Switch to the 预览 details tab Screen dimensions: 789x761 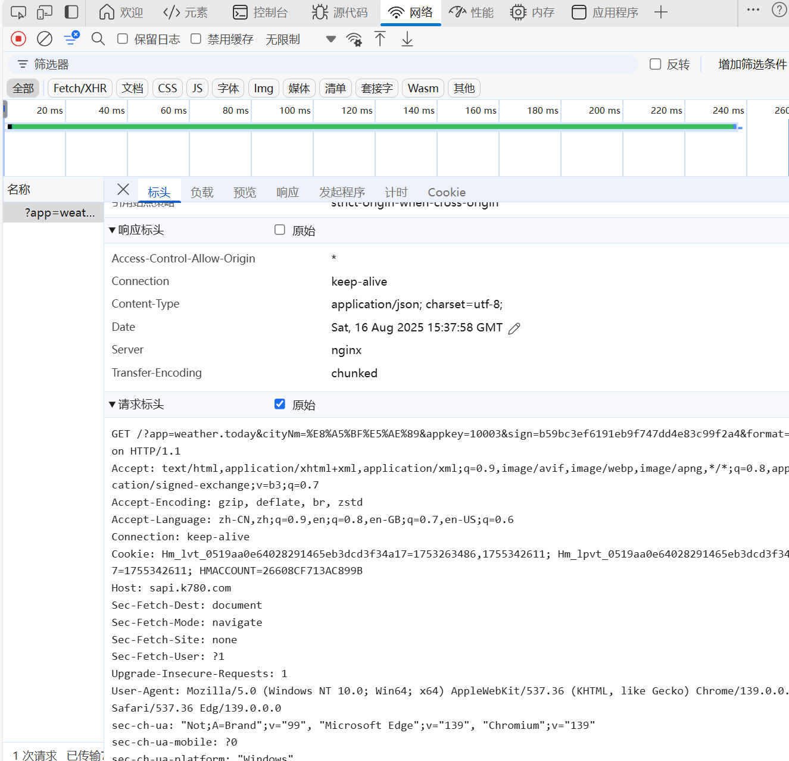pos(245,192)
